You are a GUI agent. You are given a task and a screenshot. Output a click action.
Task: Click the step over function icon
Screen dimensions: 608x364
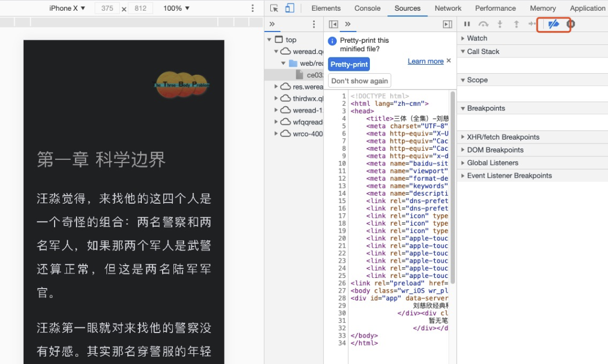point(483,24)
